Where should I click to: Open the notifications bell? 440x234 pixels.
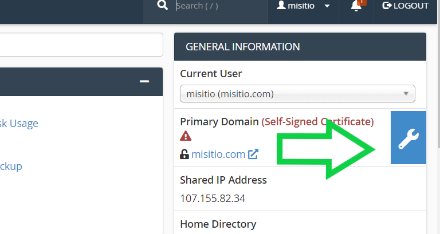(356, 6)
